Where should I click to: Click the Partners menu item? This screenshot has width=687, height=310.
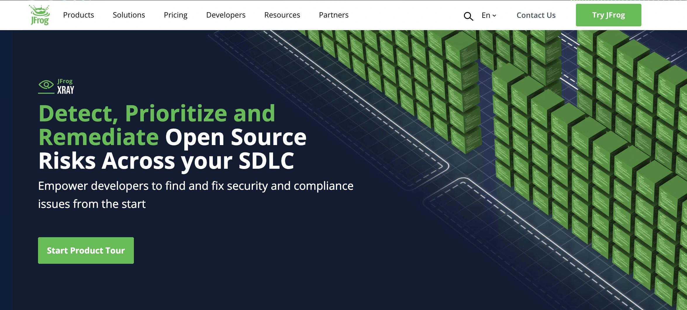[333, 15]
